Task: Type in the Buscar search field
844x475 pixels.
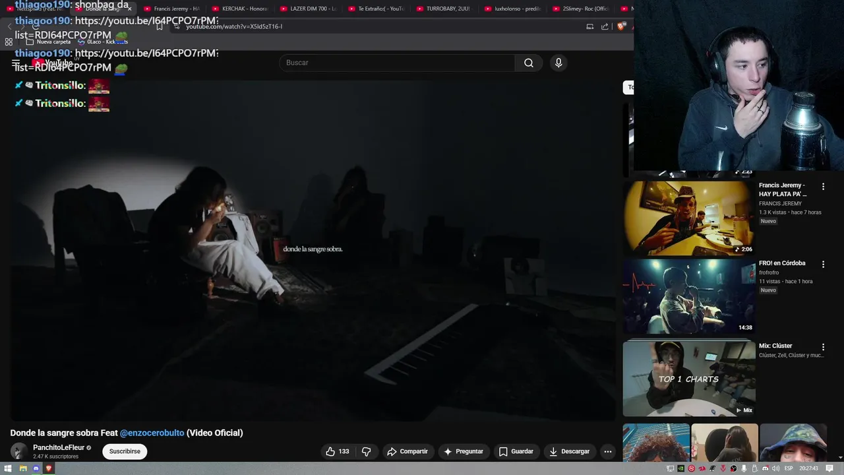Action: (x=397, y=63)
